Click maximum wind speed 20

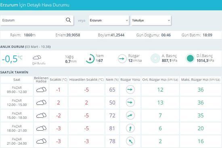(x=201, y=128)
